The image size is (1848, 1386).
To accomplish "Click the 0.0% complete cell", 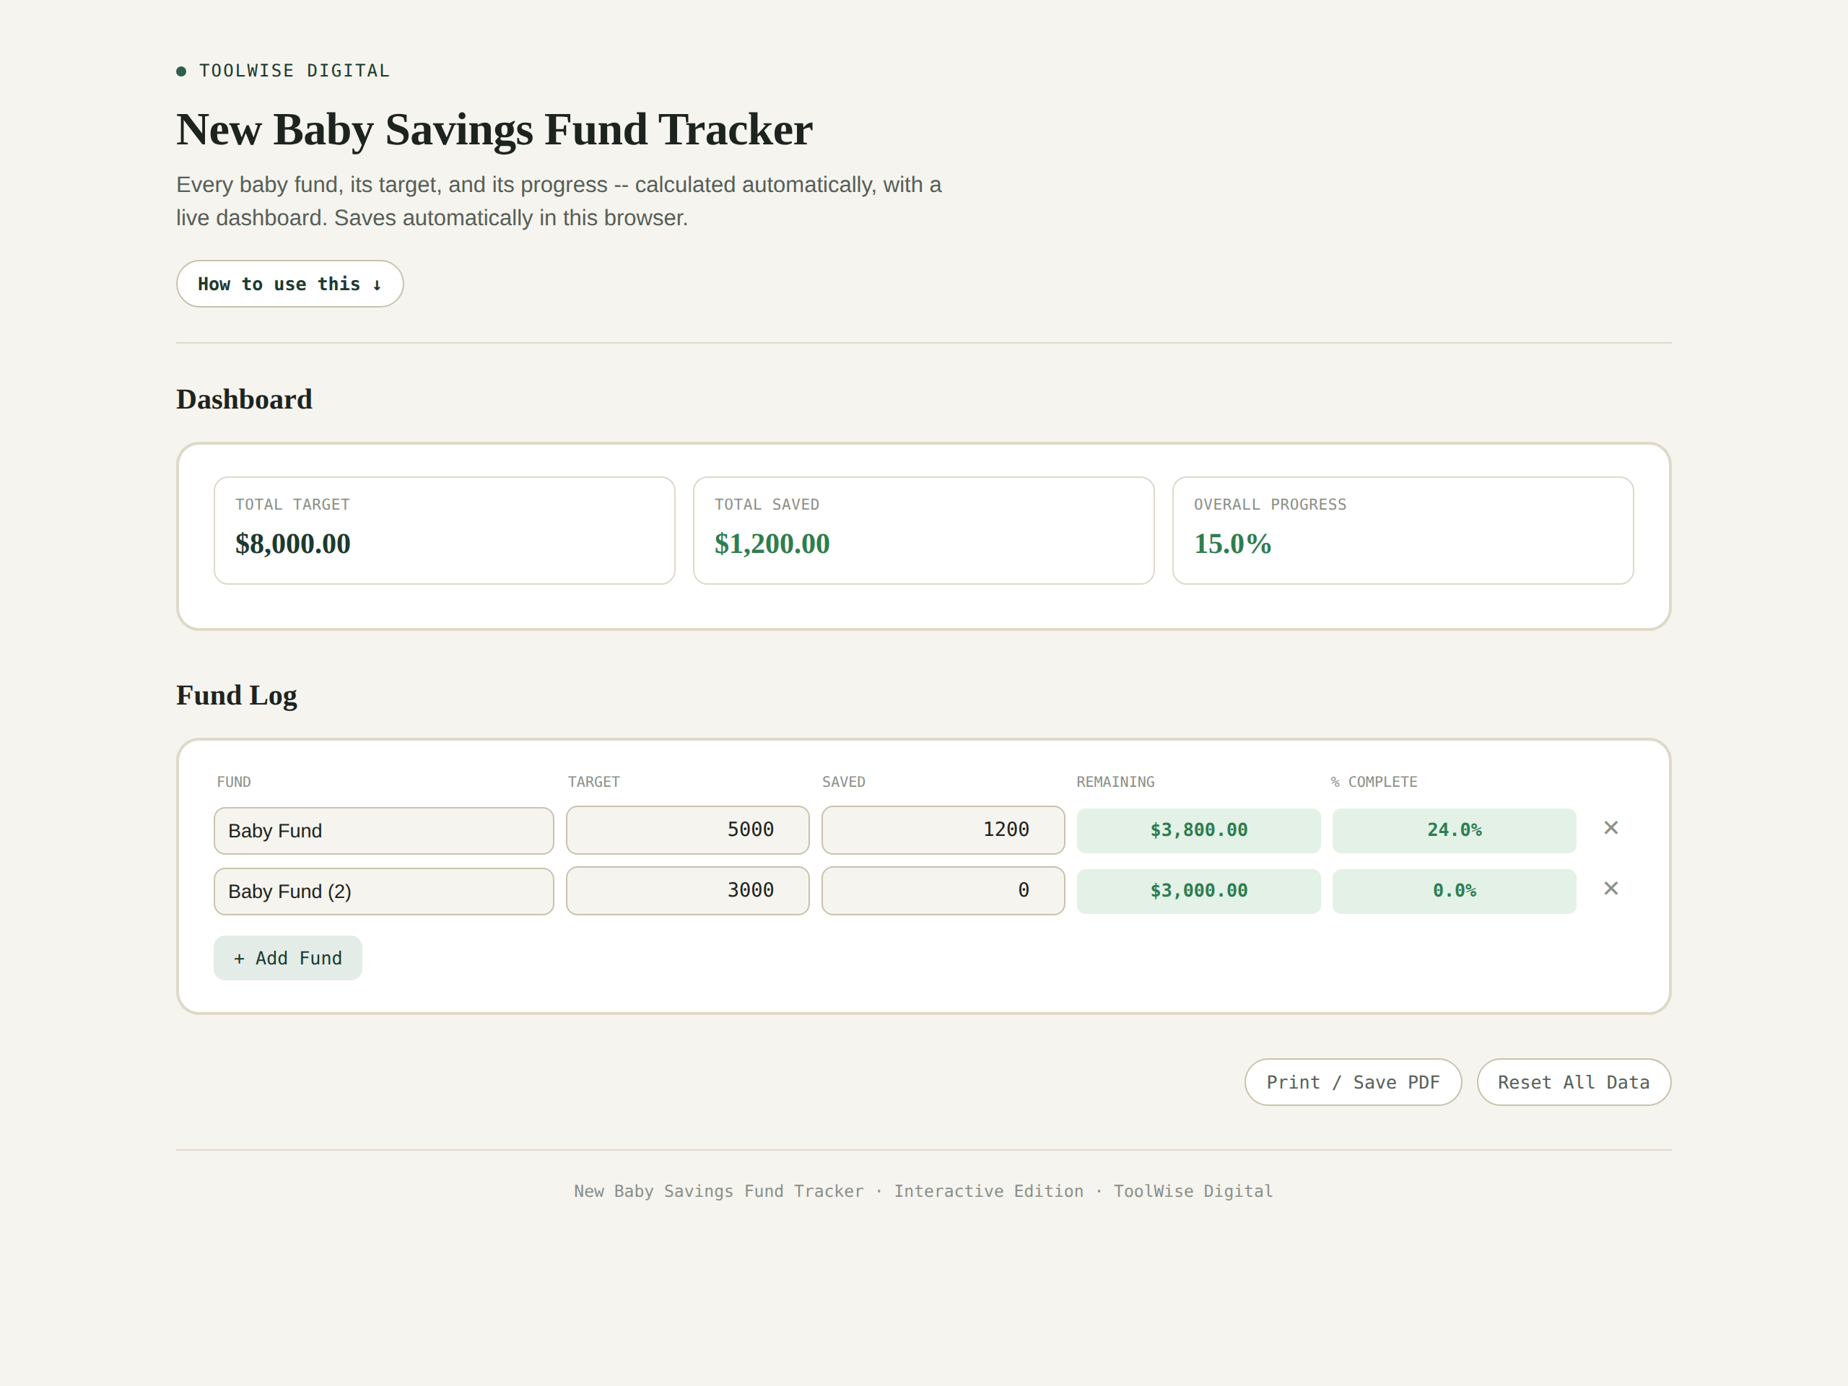I will click(1455, 892).
